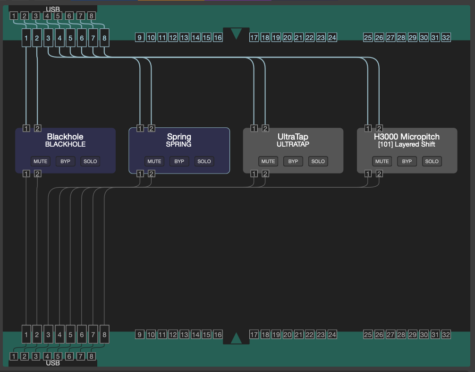Mute the Spring effect
Viewport: 475px width, 372px height.
click(154, 161)
